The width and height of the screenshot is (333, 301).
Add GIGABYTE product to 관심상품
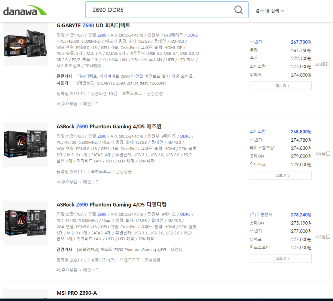click(x=154, y=93)
